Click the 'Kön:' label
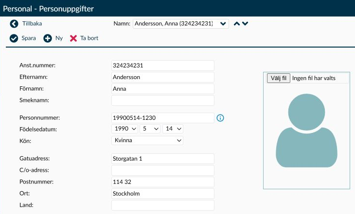 click(25, 141)
